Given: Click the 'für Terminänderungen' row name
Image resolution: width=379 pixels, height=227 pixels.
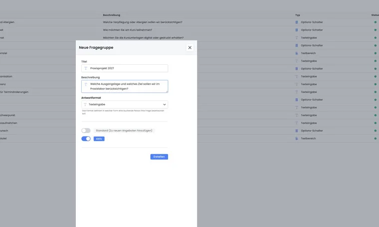Looking at the screenshot, I should click(14, 92).
